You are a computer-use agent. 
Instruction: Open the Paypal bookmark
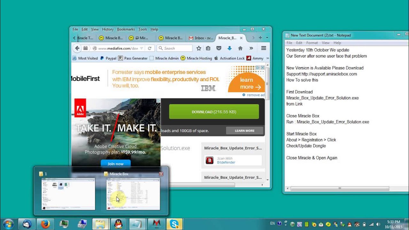coord(108,58)
